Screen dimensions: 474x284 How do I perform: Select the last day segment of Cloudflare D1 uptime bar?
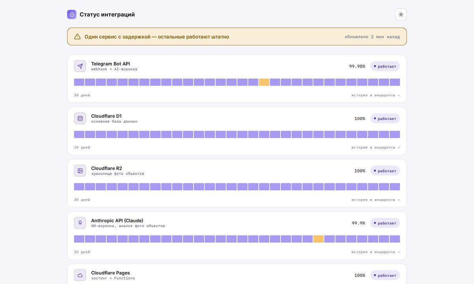pos(395,135)
